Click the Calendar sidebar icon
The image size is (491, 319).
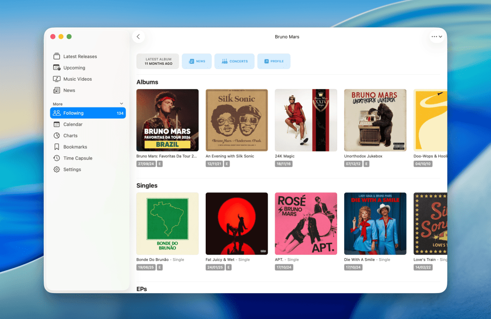(57, 124)
